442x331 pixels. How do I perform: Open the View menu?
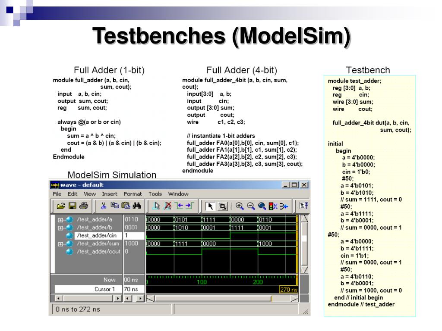(90, 194)
